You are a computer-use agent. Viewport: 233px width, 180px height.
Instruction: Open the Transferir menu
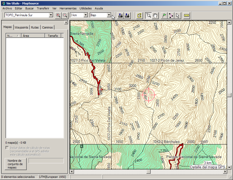click(43, 8)
